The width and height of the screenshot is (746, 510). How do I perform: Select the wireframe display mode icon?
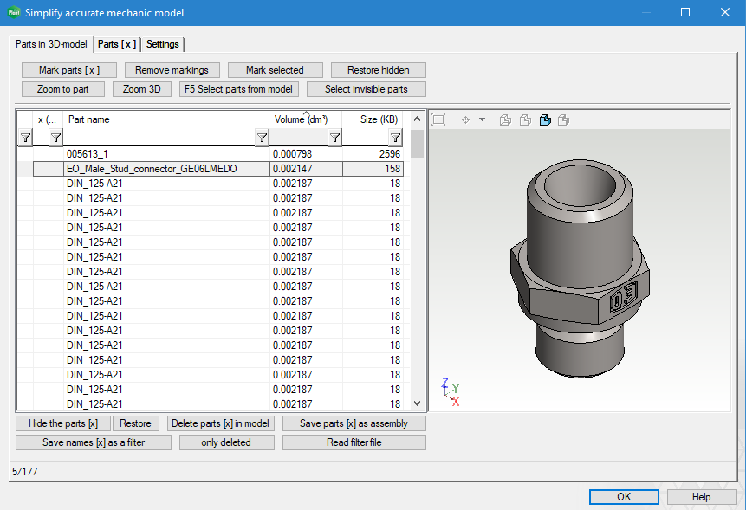tap(505, 119)
